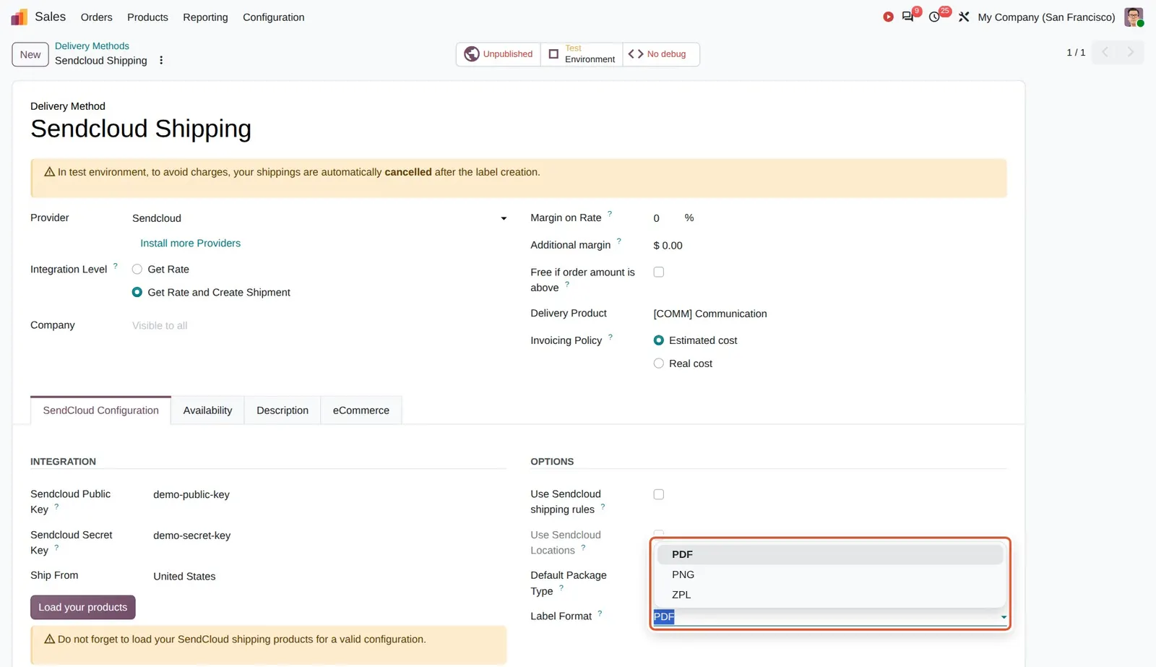This screenshot has width=1156, height=667.
Task: Click the Invoicing Policy help icon
Action: pos(611,337)
